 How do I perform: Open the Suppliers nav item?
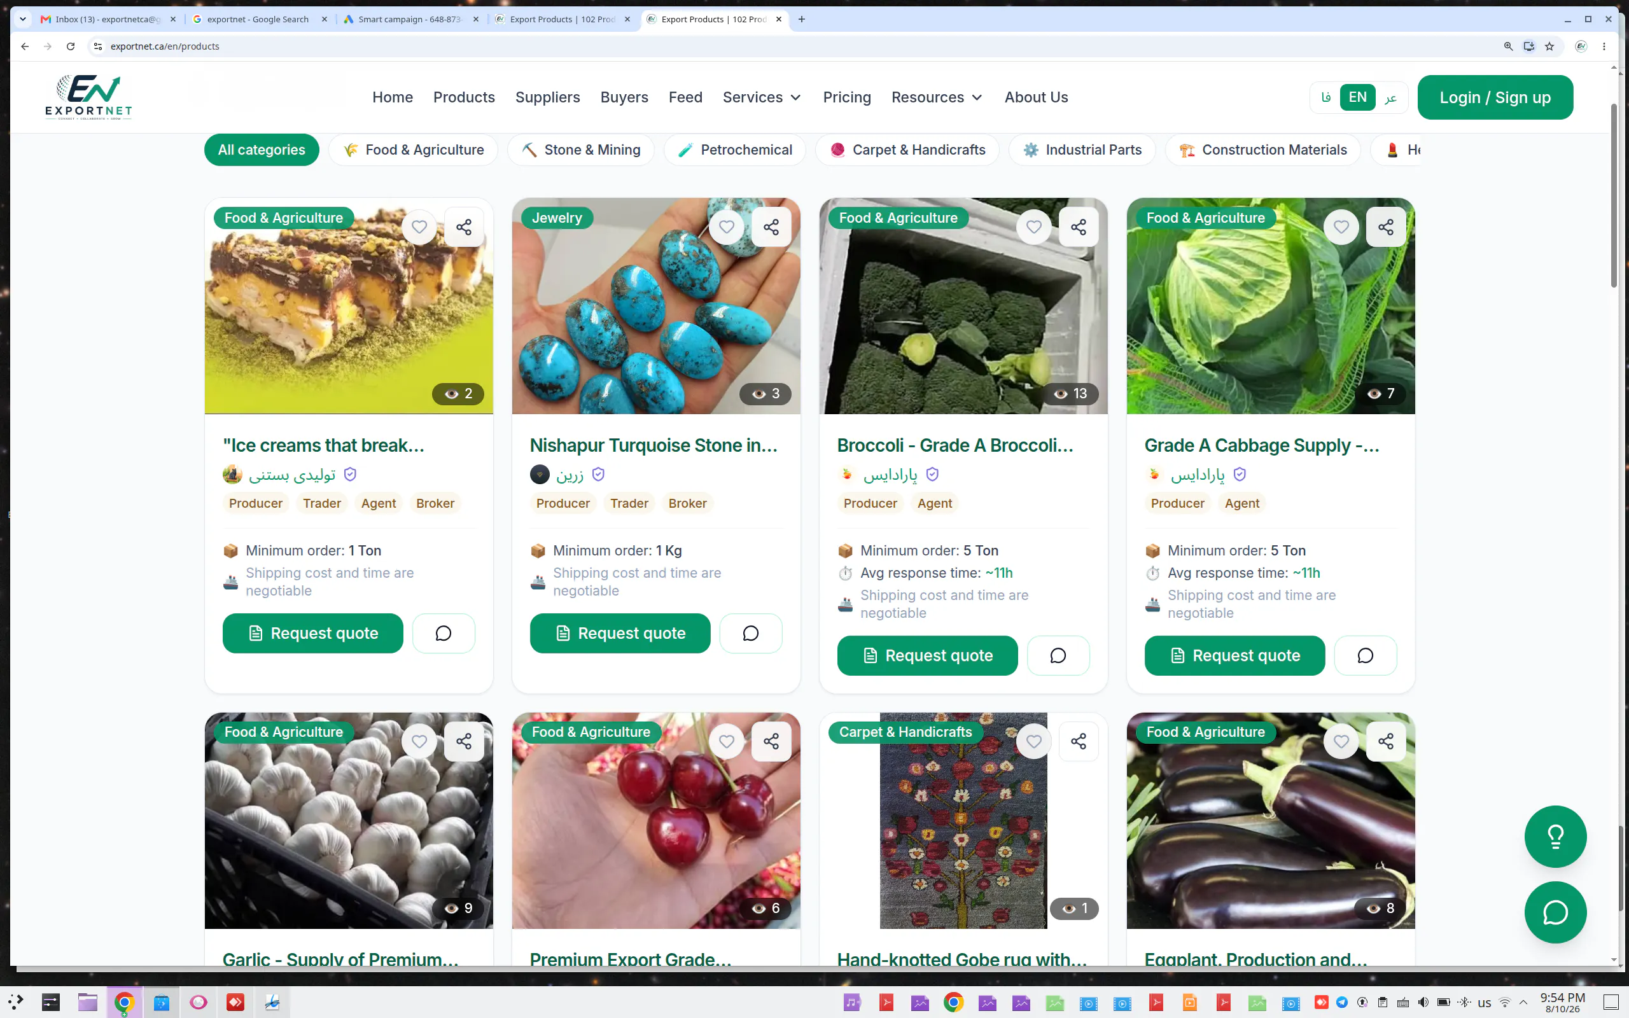(547, 97)
